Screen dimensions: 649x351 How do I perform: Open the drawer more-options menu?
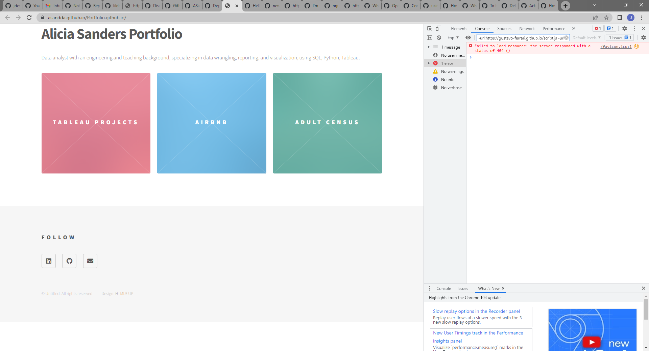pyautogui.click(x=429, y=289)
